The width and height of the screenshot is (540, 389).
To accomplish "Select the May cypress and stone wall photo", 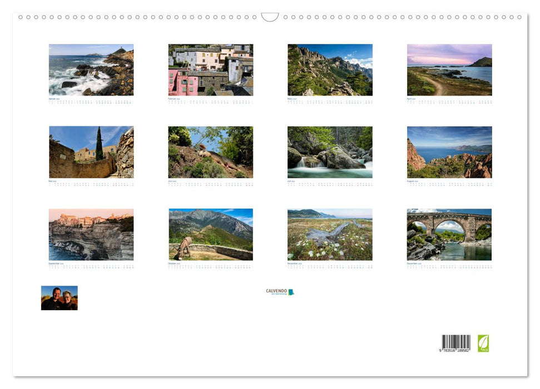I will click(91, 152).
